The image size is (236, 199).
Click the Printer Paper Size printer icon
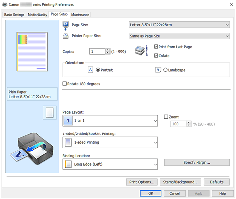(x=66, y=36)
